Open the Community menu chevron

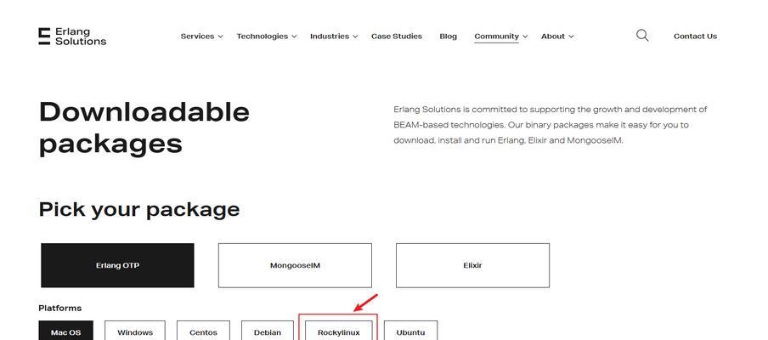[525, 37]
